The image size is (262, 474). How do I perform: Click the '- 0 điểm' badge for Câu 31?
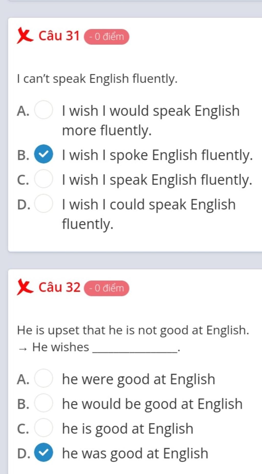click(x=107, y=37)
